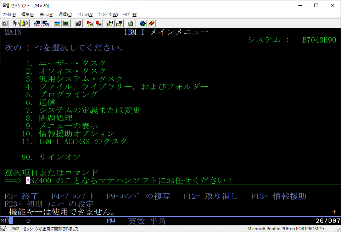Click the screen copy toolbar icon
The height and width of the screenshot is (232, 341).
[5, 23]
